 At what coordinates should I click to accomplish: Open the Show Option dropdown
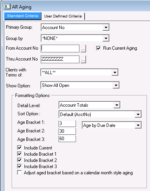tap(116, 85)
